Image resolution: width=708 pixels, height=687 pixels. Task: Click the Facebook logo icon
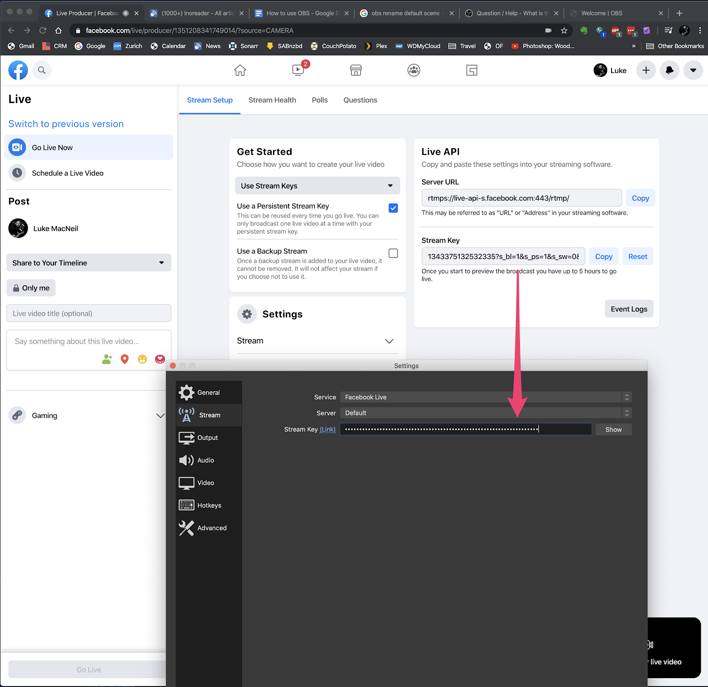(x=18, y=70)
